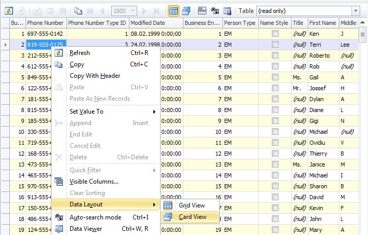Sort by Person Type column header
368x235 pixels.
click(x=240, y=23)
